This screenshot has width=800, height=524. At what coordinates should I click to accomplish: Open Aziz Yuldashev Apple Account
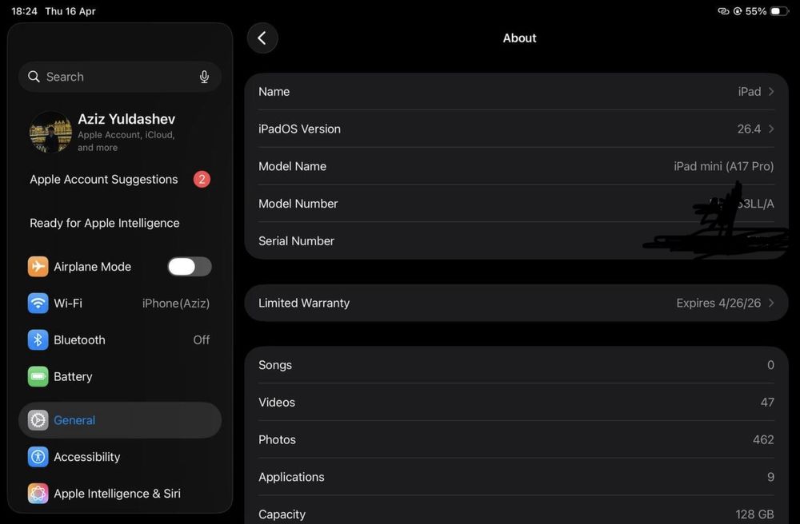[119, 133]
